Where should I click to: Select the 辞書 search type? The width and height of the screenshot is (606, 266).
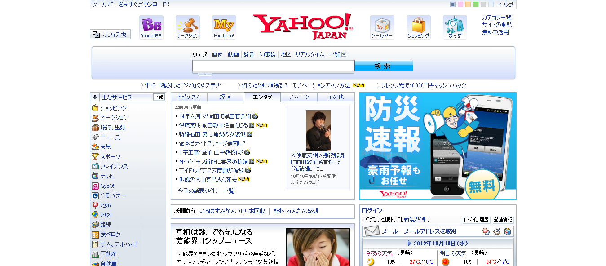pyautogui.click(x=249, y=54)
